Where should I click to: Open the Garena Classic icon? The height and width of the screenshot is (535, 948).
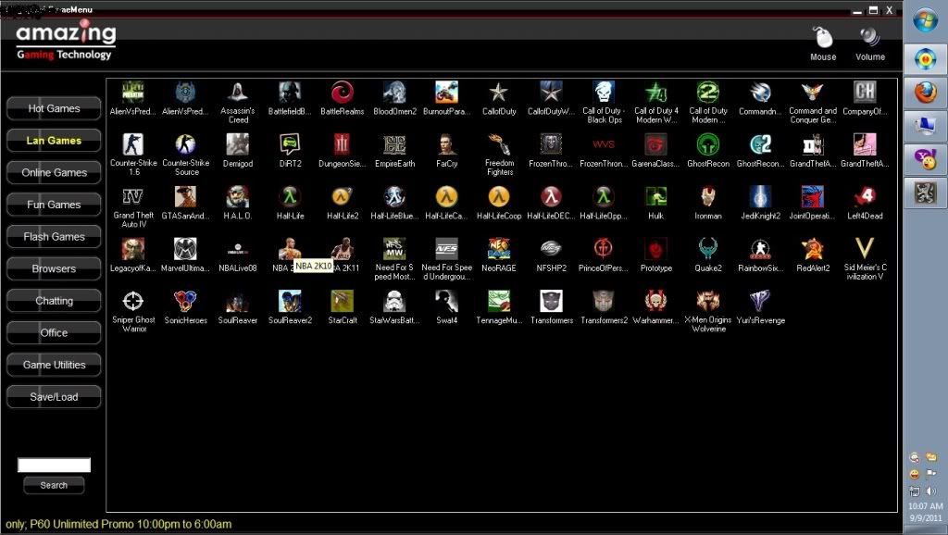click(656, 145)
